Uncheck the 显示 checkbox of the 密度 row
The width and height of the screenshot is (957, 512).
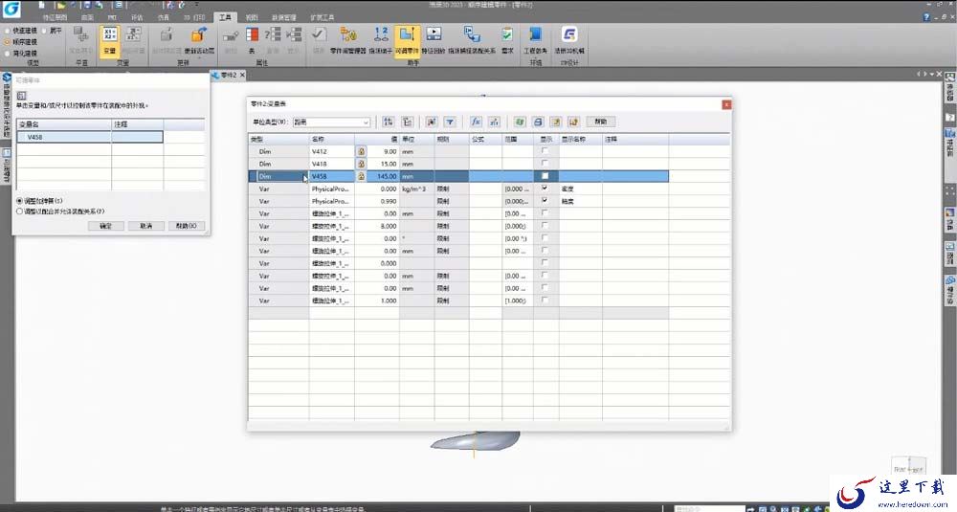click(x=545, y=188)
